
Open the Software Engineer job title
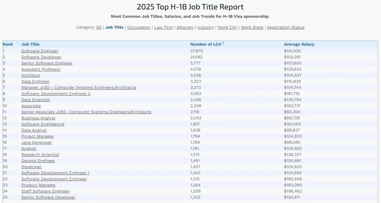(x=40, y=51)
